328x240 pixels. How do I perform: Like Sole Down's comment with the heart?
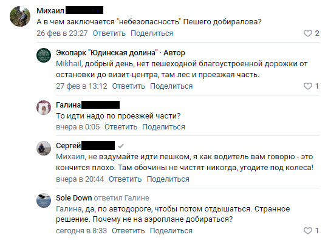[308, 231]
